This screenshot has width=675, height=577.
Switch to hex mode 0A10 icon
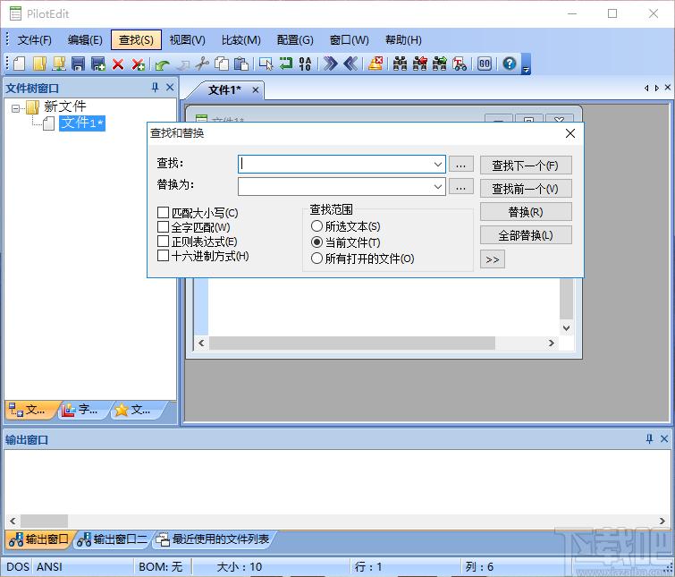click(x=305, y=64)
